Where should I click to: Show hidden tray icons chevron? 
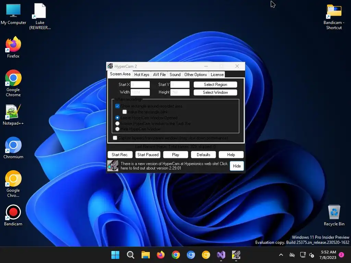tap(281, 255)
